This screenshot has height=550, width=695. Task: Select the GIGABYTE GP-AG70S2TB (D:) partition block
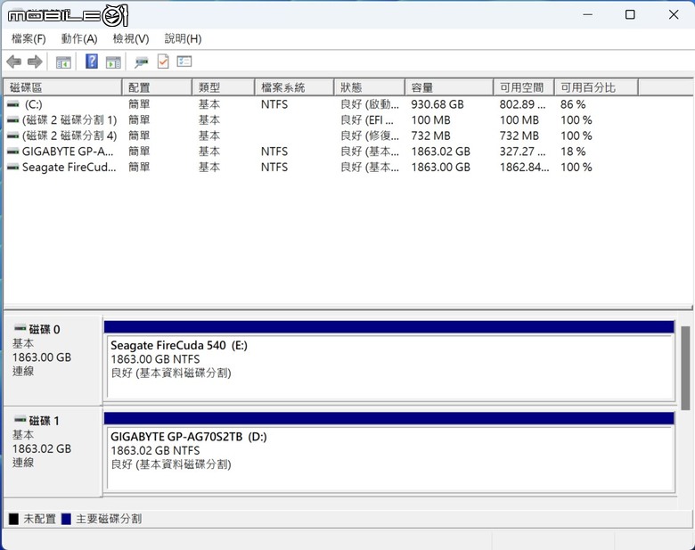point(389,458)
